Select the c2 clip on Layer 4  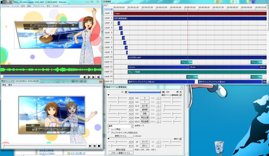(121, 28)
